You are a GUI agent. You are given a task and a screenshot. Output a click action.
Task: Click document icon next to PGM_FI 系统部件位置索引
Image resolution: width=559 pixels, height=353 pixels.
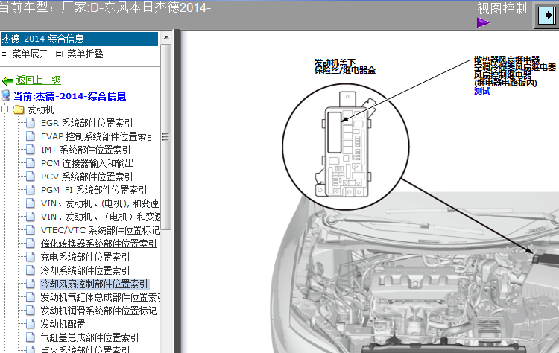31,190
